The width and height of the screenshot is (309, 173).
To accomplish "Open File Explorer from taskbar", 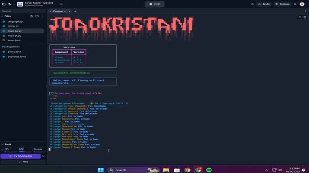I will tap(166, 170).
